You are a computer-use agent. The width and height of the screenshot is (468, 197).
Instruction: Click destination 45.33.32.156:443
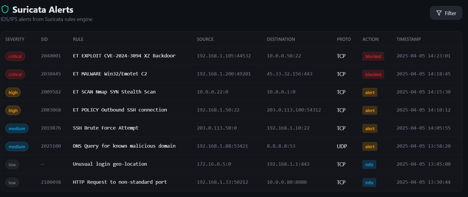(x=290, y=74)
